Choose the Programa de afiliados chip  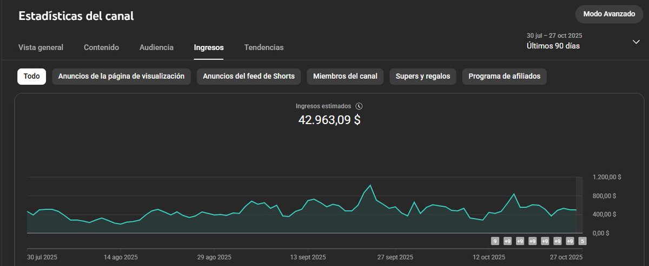pos(505,76)
